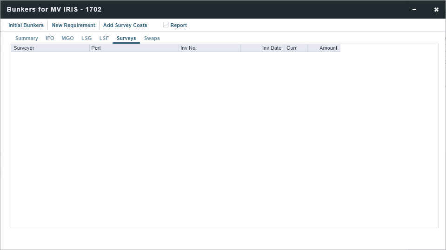Show the LSF tab

tap(104, 38)
